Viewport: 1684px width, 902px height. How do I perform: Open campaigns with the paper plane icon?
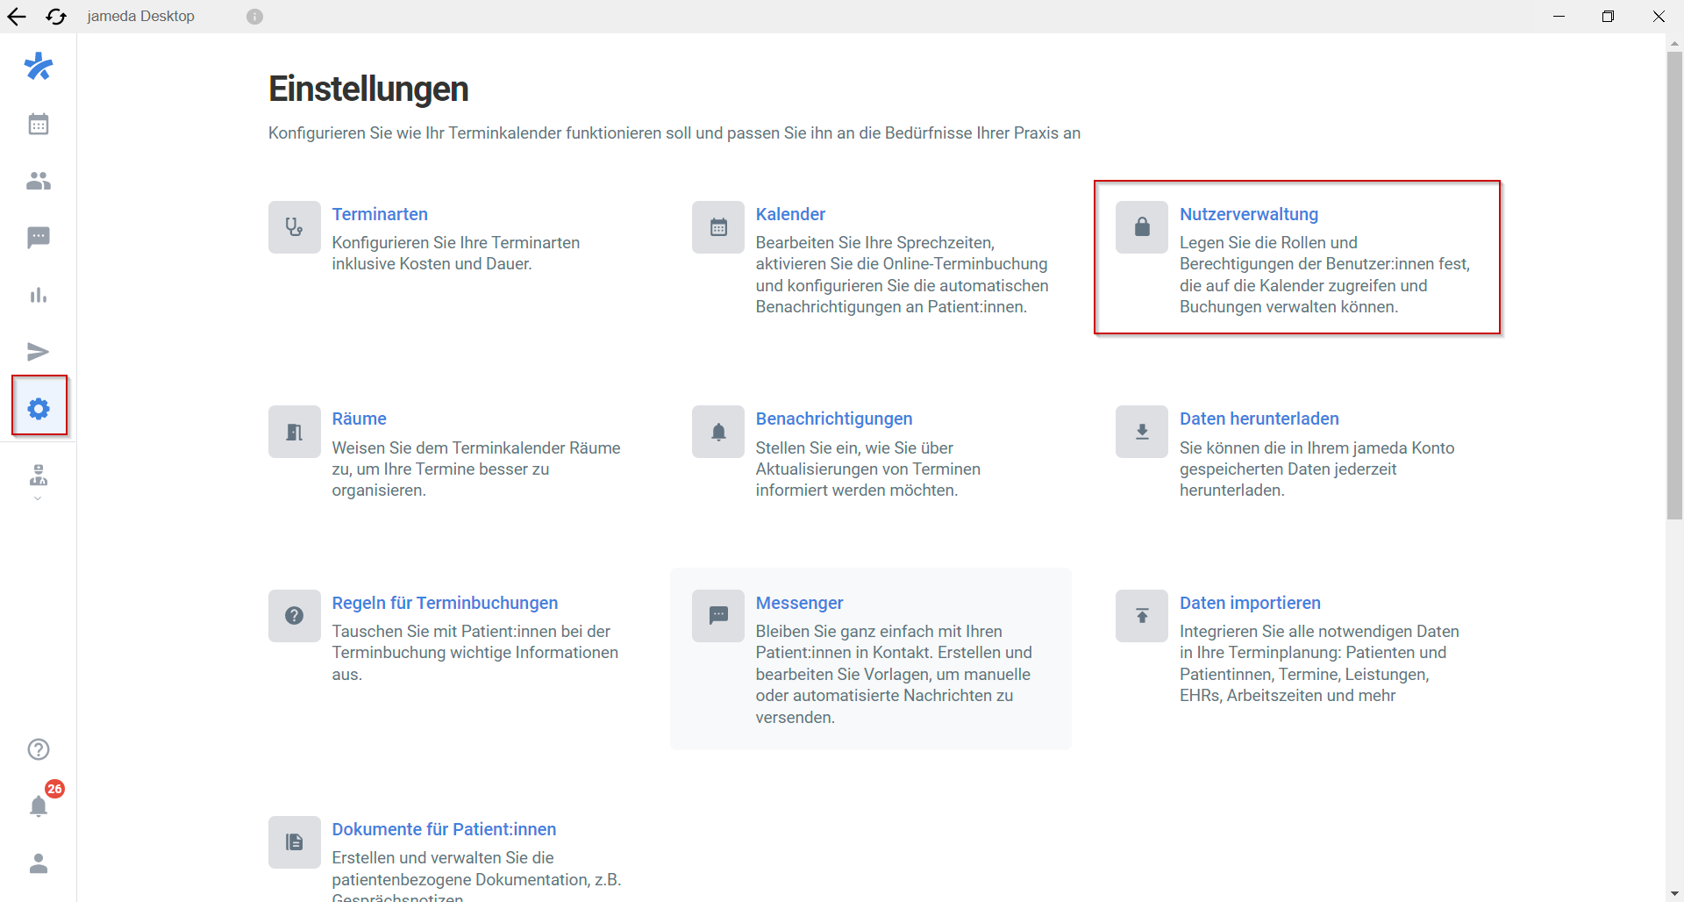[x=39, y=352]
